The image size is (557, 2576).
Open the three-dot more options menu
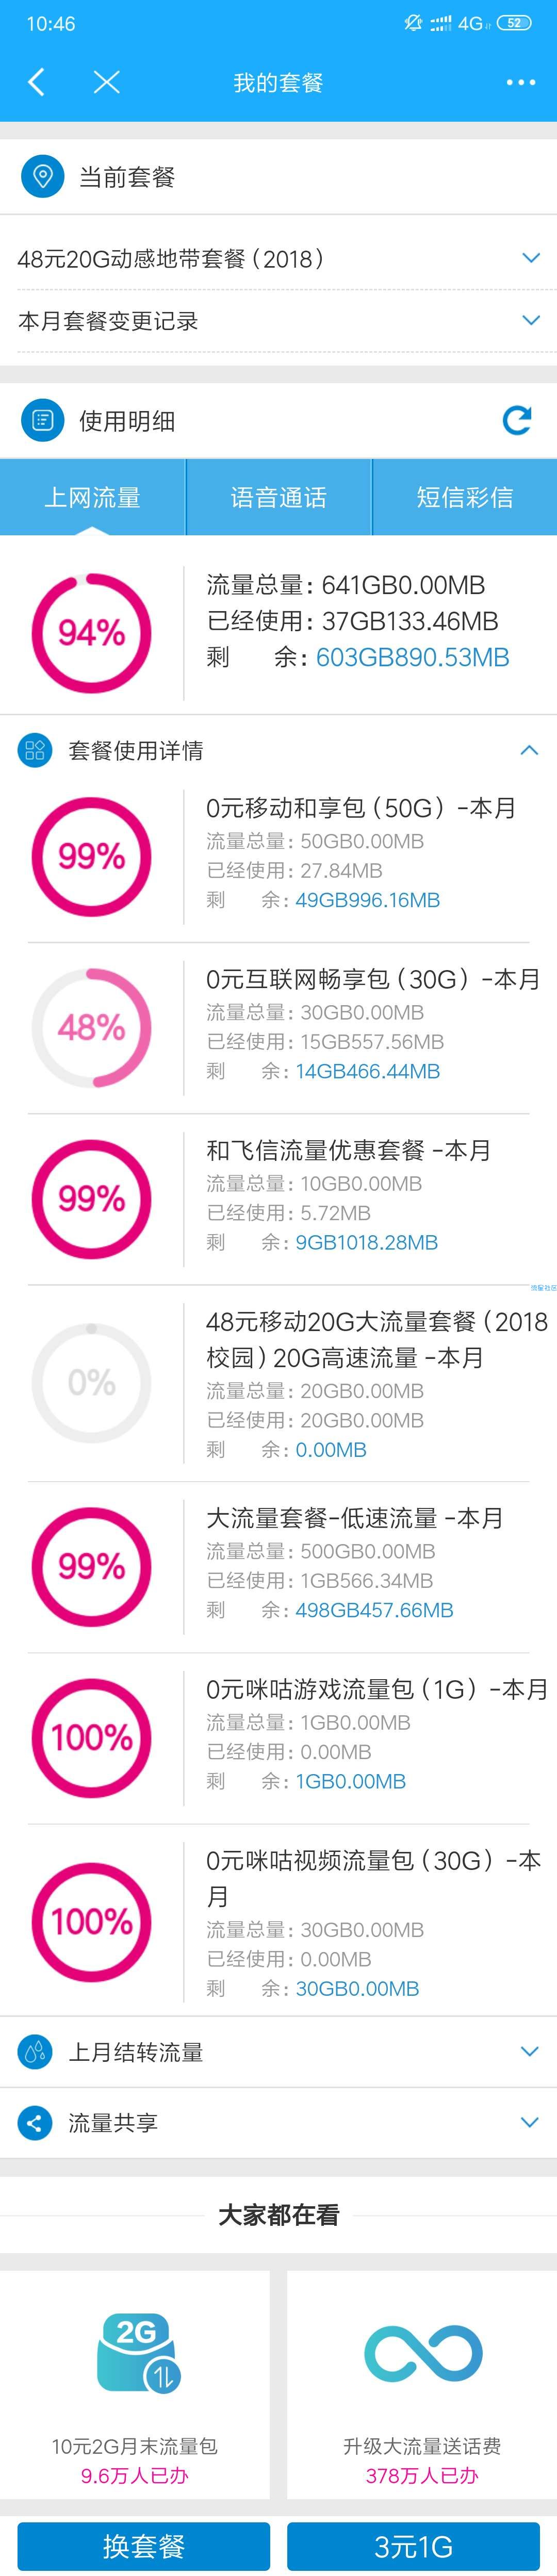click(x=520, y=82)
